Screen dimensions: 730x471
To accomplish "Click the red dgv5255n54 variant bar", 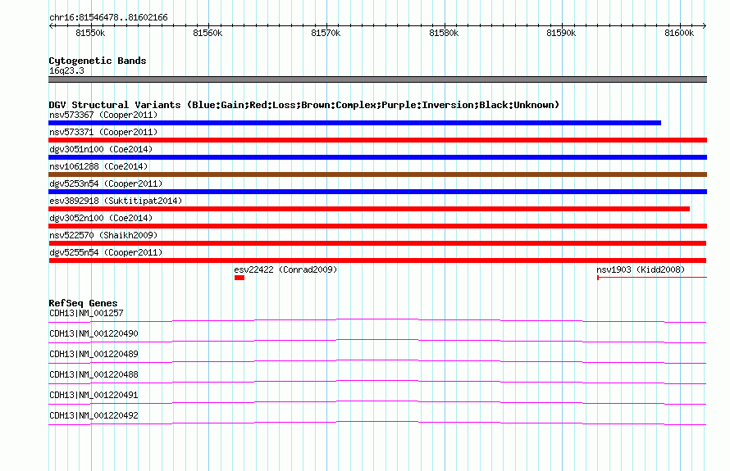I will point(377,260).
